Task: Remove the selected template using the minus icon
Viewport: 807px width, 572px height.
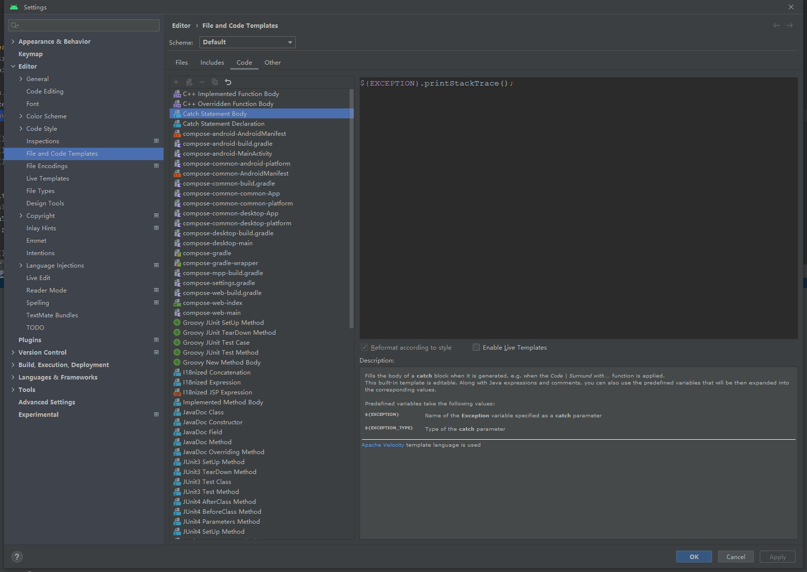Action: (x=201, y=82)
